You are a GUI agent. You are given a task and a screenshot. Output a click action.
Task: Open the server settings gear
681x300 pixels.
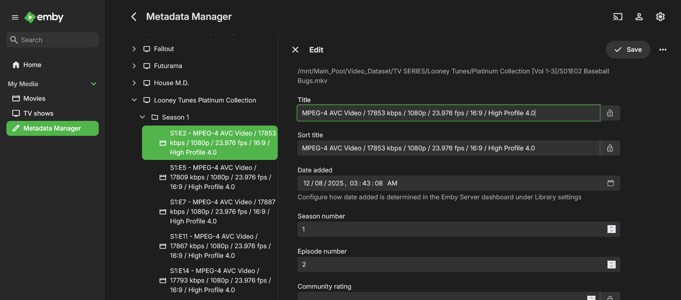[x=660, y=17]
